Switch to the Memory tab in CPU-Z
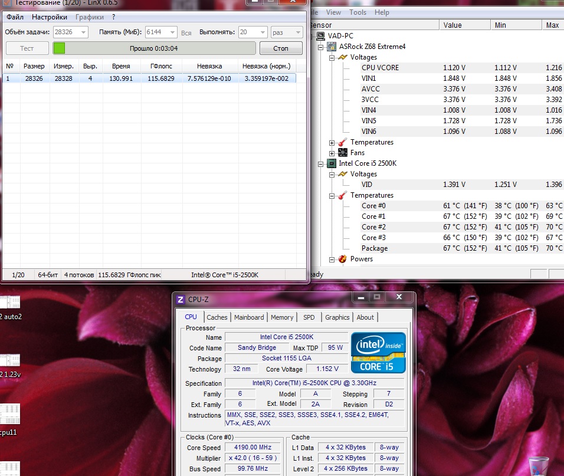Screen dimensions: 564x476 point(282,317)
